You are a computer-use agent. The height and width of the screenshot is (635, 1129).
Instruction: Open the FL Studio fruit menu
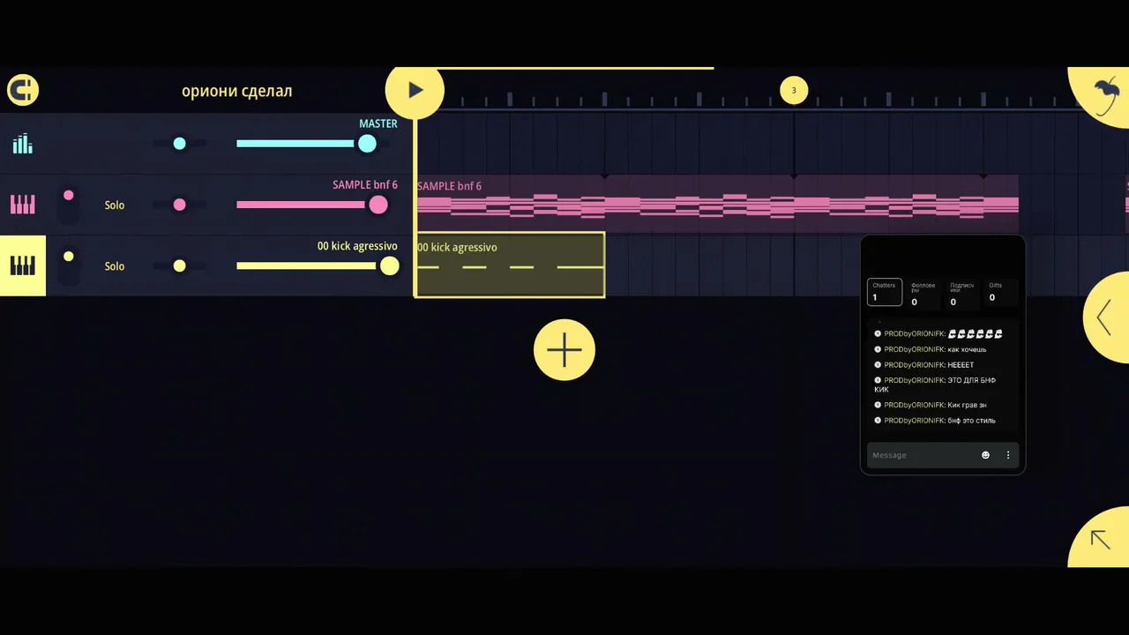tap(1103, 95)
